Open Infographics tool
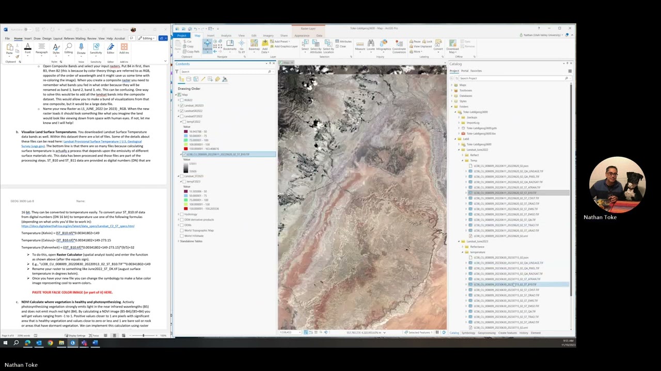661x371 pixels. click(384, 46)
